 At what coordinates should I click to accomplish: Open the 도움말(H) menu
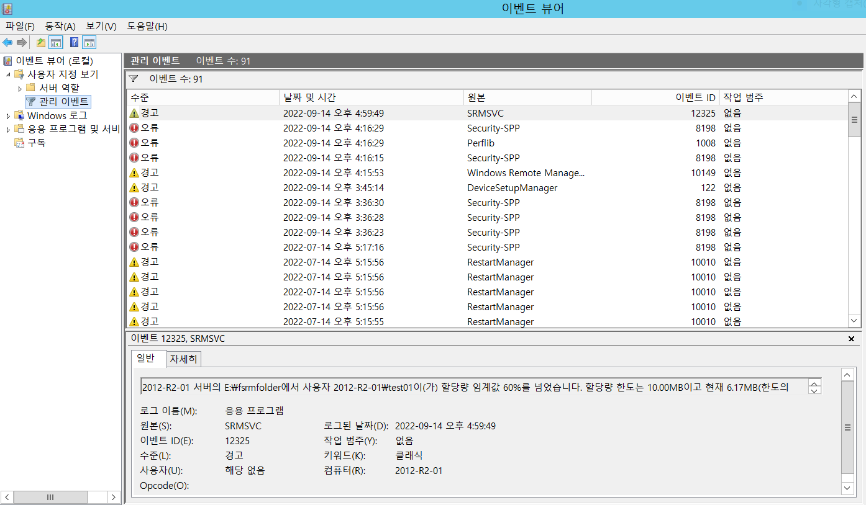[x=147, y=26]
